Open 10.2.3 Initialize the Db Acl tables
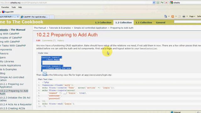This screenshot has height=113, width=201. click(x=15, y=99)
